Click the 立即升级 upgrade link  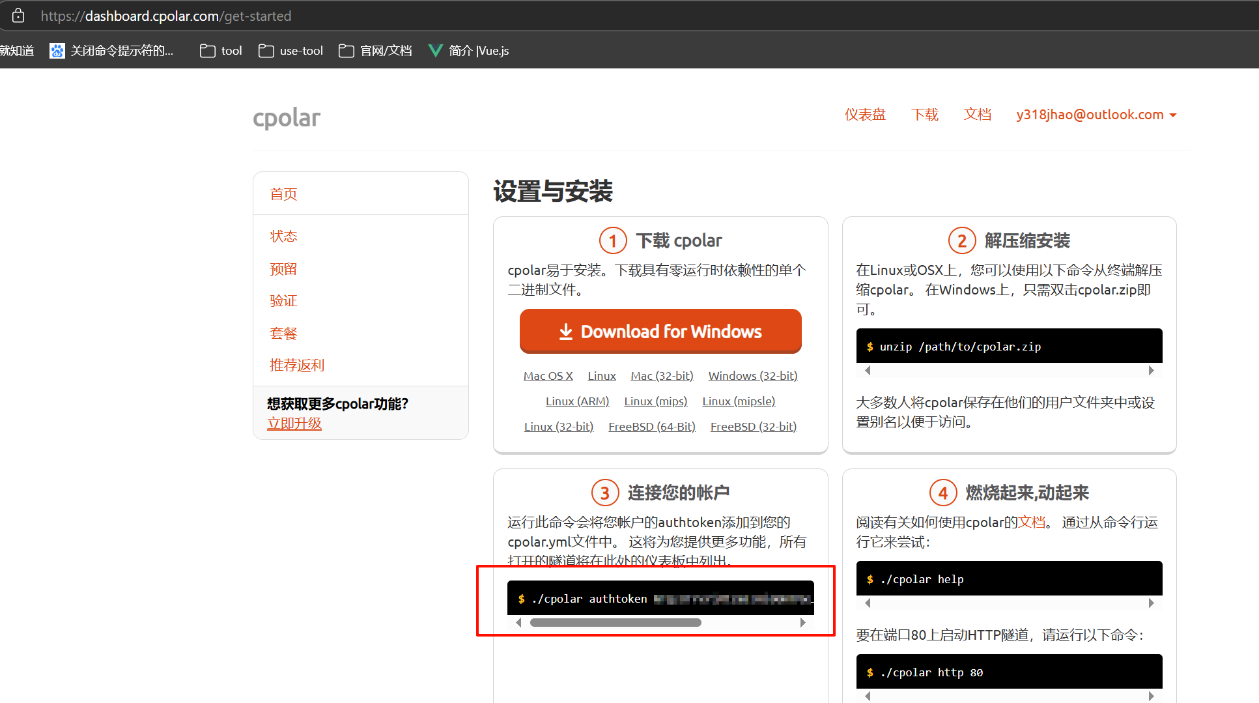(294, 423)
